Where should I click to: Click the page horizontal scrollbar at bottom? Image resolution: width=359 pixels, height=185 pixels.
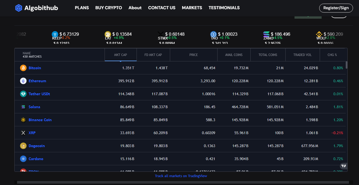183,182
